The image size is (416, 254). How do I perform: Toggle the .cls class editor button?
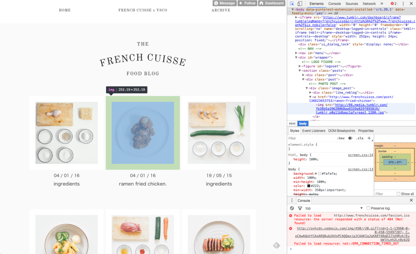tap(360, 138)
